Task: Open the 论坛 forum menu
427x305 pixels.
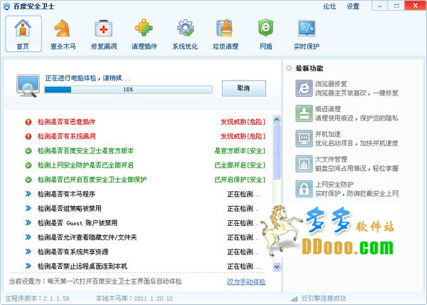Action: click(330, 6)
